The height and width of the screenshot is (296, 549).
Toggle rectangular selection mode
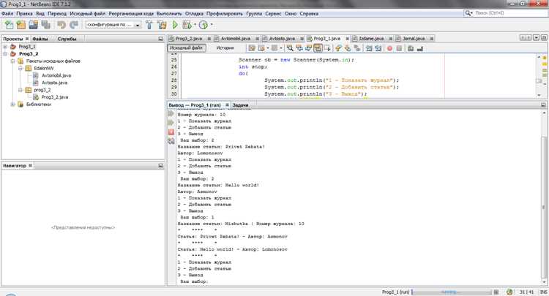click(327, 48)
